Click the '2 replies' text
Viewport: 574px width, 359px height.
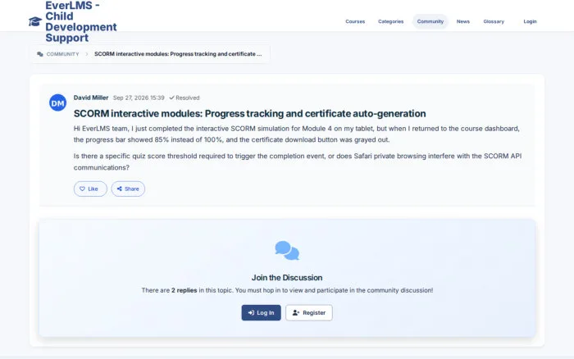(x=184, y=290)
